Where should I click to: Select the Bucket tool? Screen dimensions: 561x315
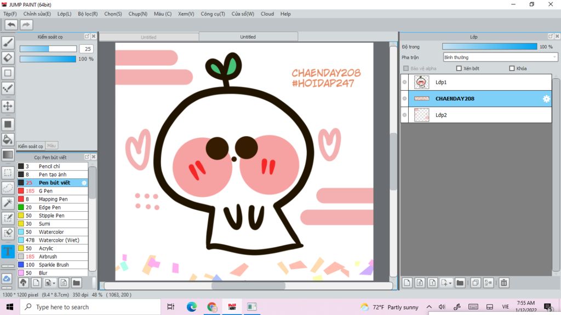[8, 139]
